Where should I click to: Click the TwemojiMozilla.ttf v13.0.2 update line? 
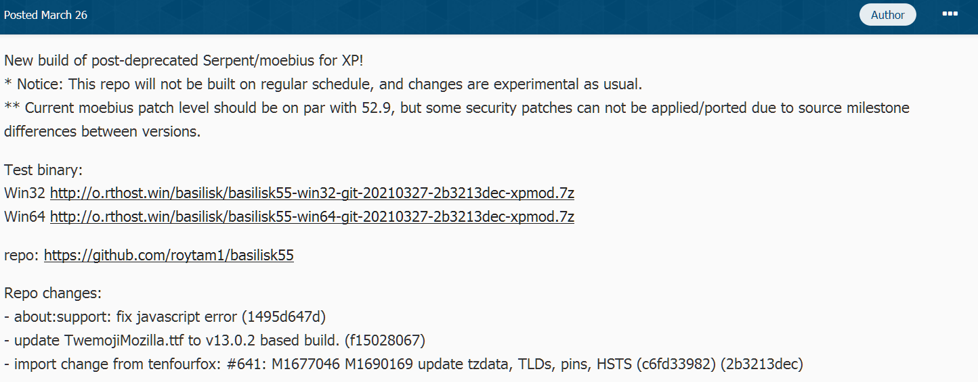click(215, 340)
